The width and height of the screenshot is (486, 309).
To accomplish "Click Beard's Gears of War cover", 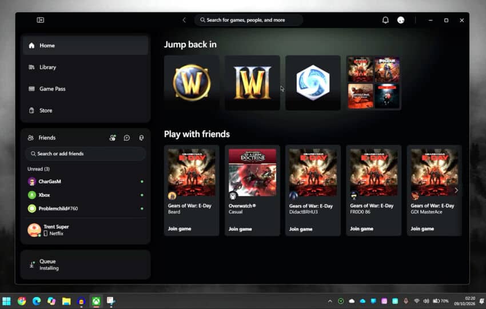I will (x=192, y=172).
